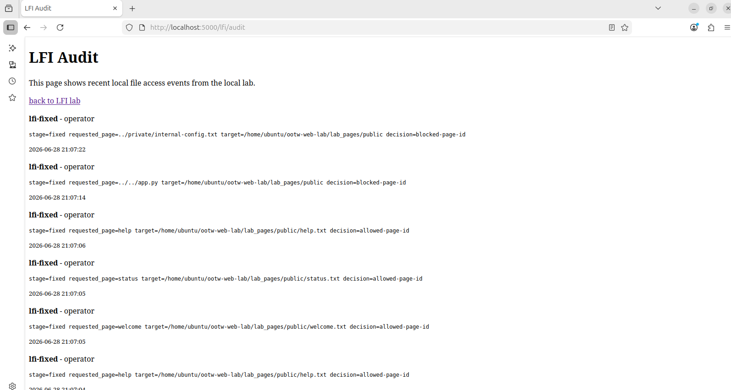731x390 pixels.
Task: Open the History sidebar panel
Action: (x=12, y=81)
